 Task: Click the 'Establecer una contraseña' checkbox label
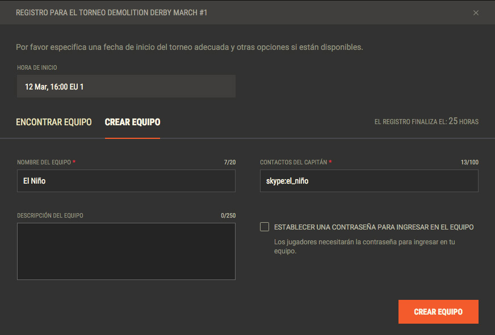374,227
